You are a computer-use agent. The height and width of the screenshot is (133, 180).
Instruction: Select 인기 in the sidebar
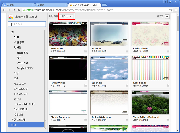16,37
